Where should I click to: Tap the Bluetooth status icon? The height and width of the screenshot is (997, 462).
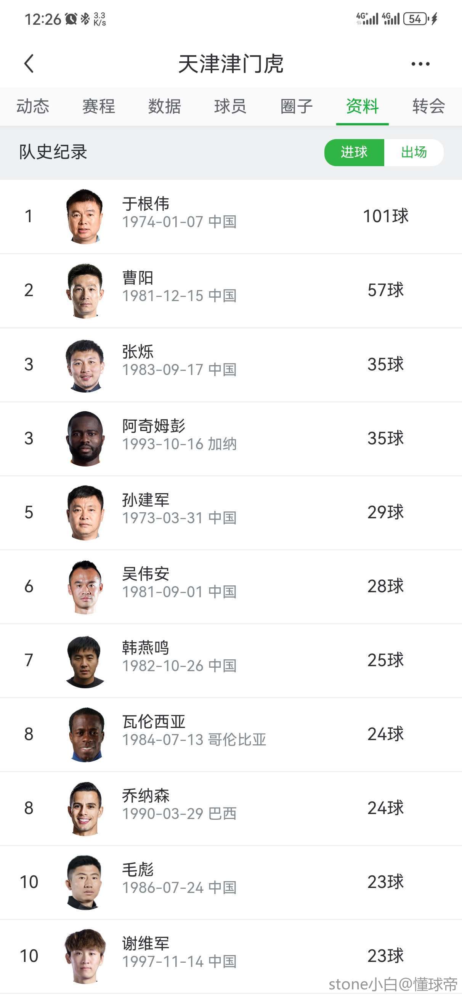tap(85, 19)
